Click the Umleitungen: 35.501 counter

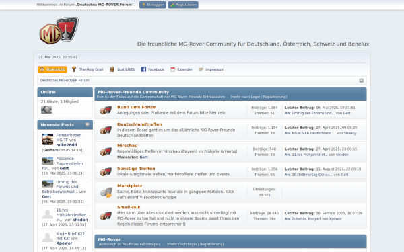265,192
